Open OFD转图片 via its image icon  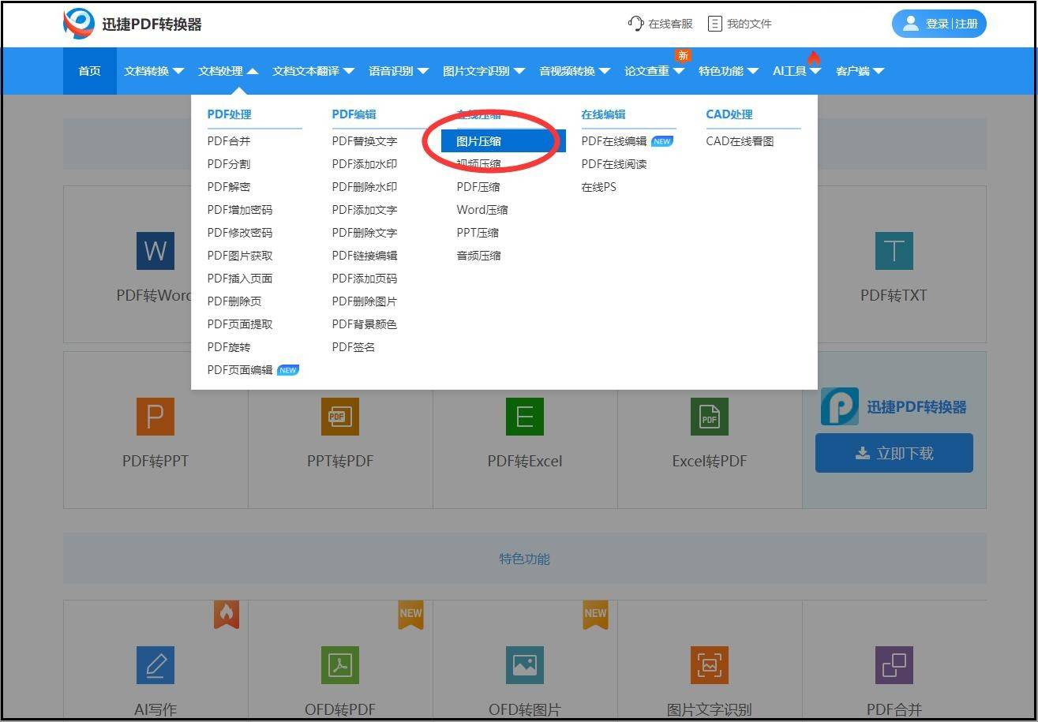pyautogui.click(x=524, y=665)
